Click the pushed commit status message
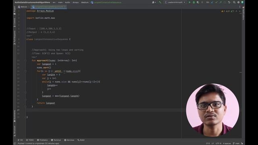Viewport: 258px width, 145px height. pos(38,143)
